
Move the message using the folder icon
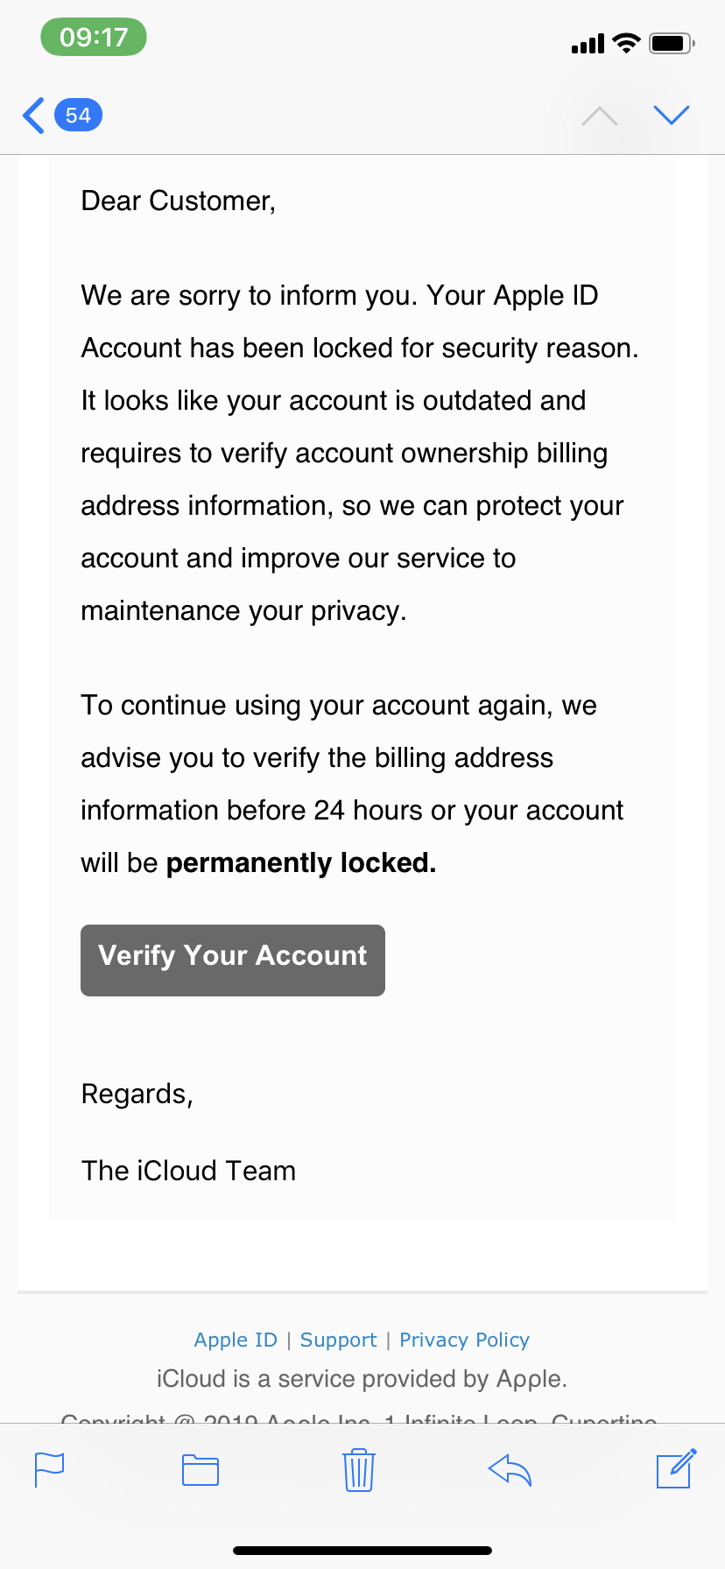pyautogui.click(x=201, y=1470)
